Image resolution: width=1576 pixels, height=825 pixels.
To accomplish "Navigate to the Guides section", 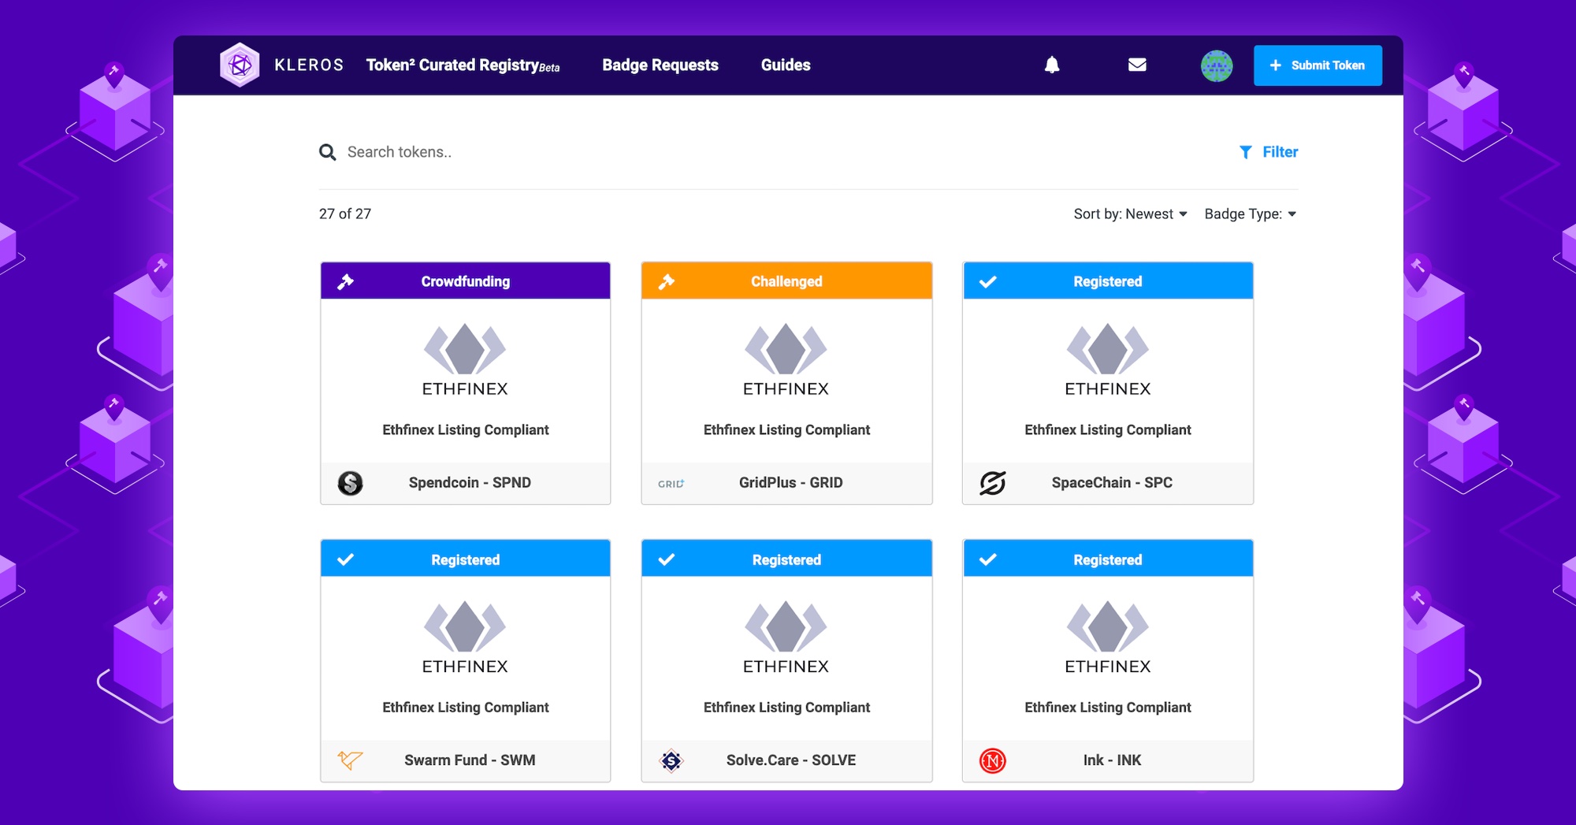I will pyautogui.click(x=785, y=65).
